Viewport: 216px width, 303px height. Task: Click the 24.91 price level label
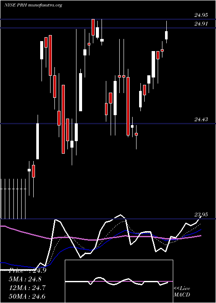point(201,24)
